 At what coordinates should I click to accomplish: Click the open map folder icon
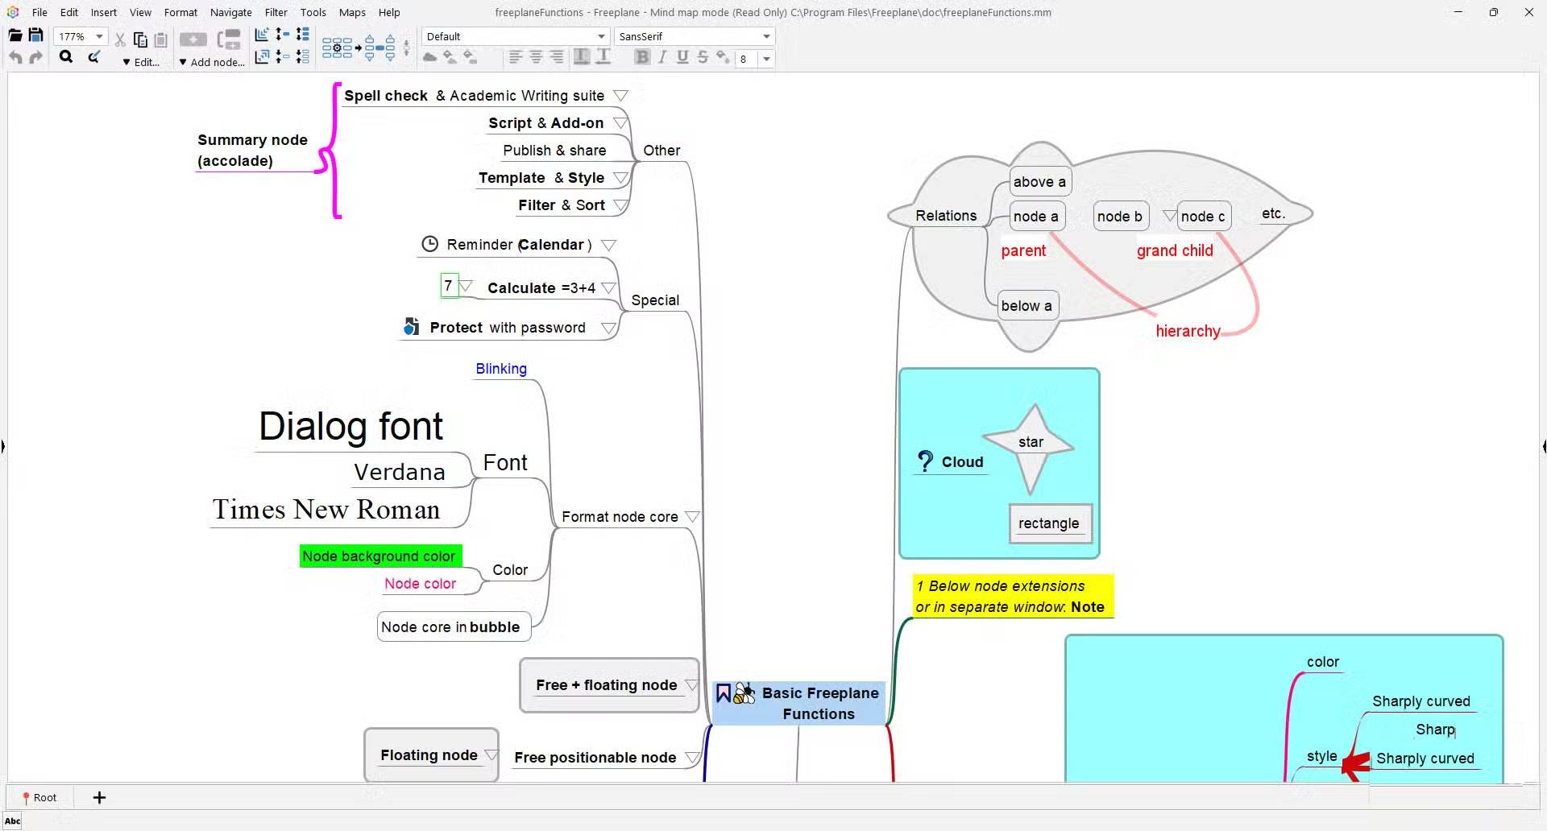pyautogui.click(x=15, y=35)
